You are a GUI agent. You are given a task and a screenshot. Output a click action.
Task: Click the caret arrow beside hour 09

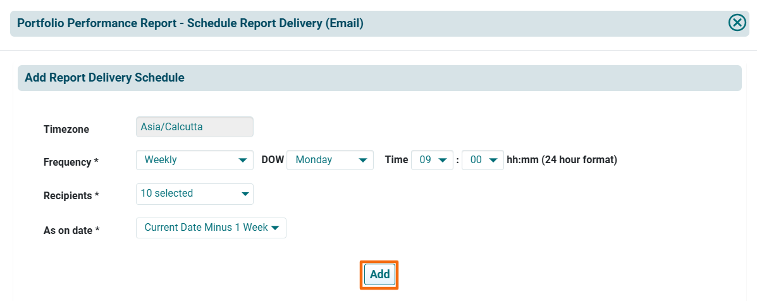pyautogui.click(x=442, y=161)
